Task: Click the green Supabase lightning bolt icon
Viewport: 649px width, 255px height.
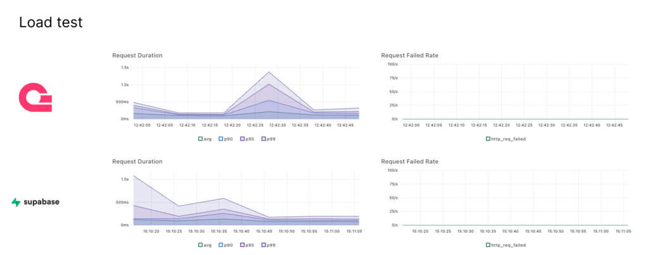Action: 15,202
